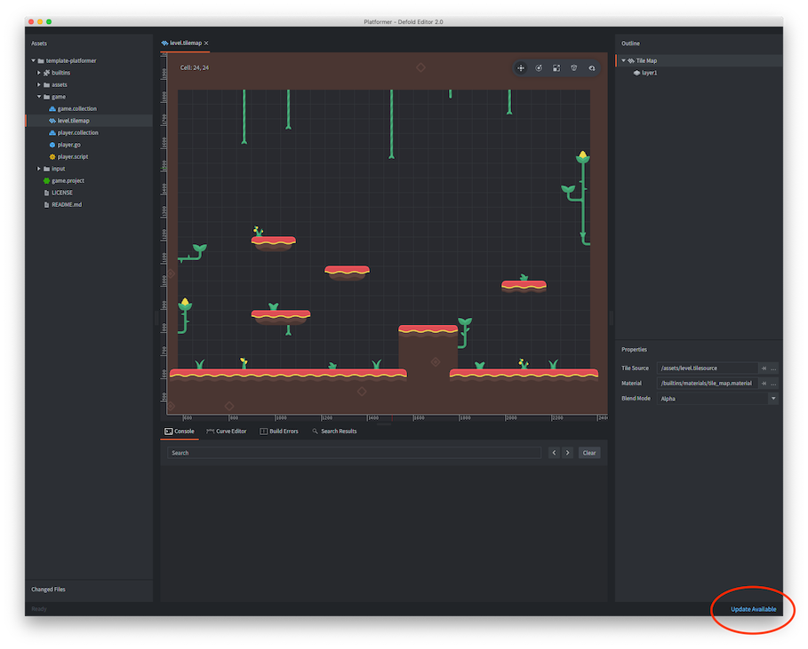This screenshot has width=808, height=649.
Task: Click the console Search input field
Action: tap(354, 453)
